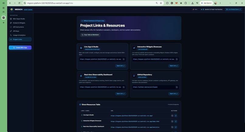
Task: Copy the Live App & Studio card URL
Action: 124,59
